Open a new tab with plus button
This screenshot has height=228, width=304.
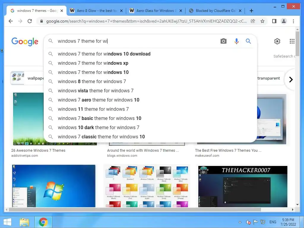(251, 11)
